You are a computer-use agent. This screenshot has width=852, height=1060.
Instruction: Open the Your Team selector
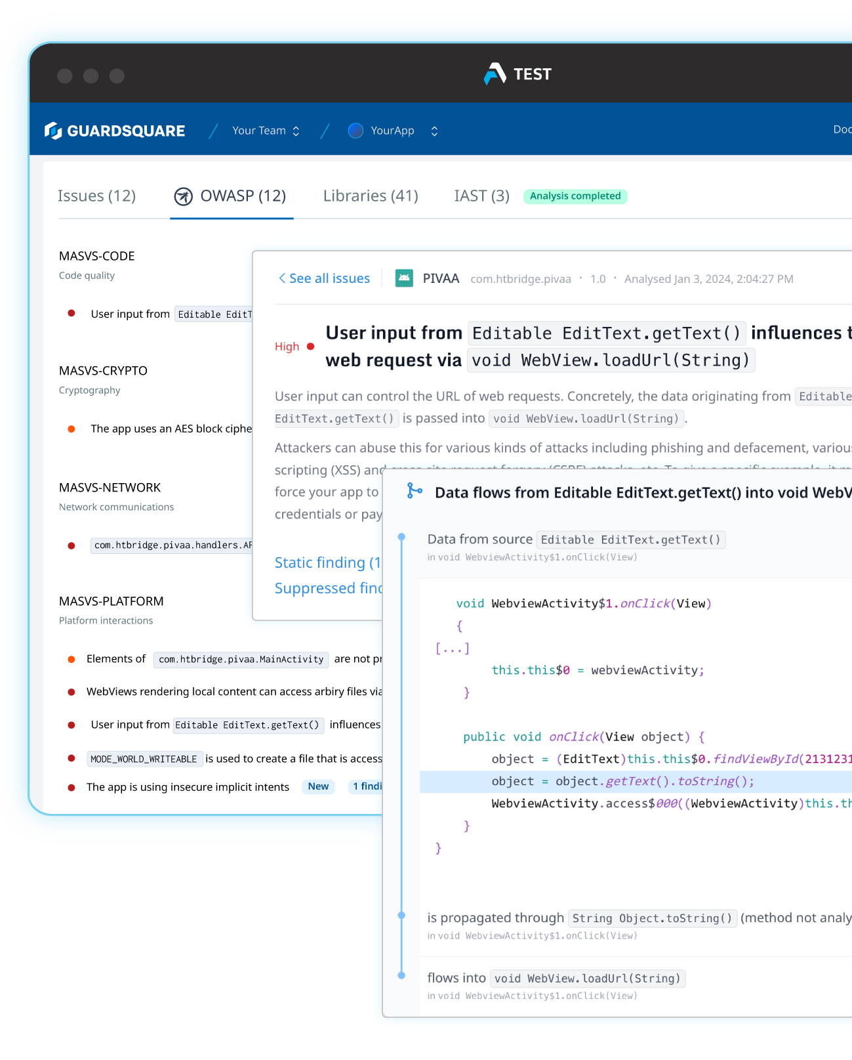click(x=266, y=131)
